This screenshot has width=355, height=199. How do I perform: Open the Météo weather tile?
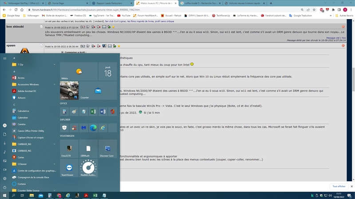point(79,71)
